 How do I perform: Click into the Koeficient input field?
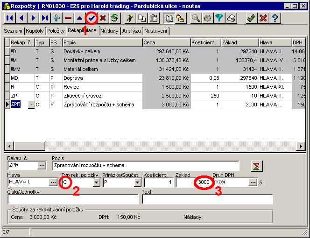point(158,182)
